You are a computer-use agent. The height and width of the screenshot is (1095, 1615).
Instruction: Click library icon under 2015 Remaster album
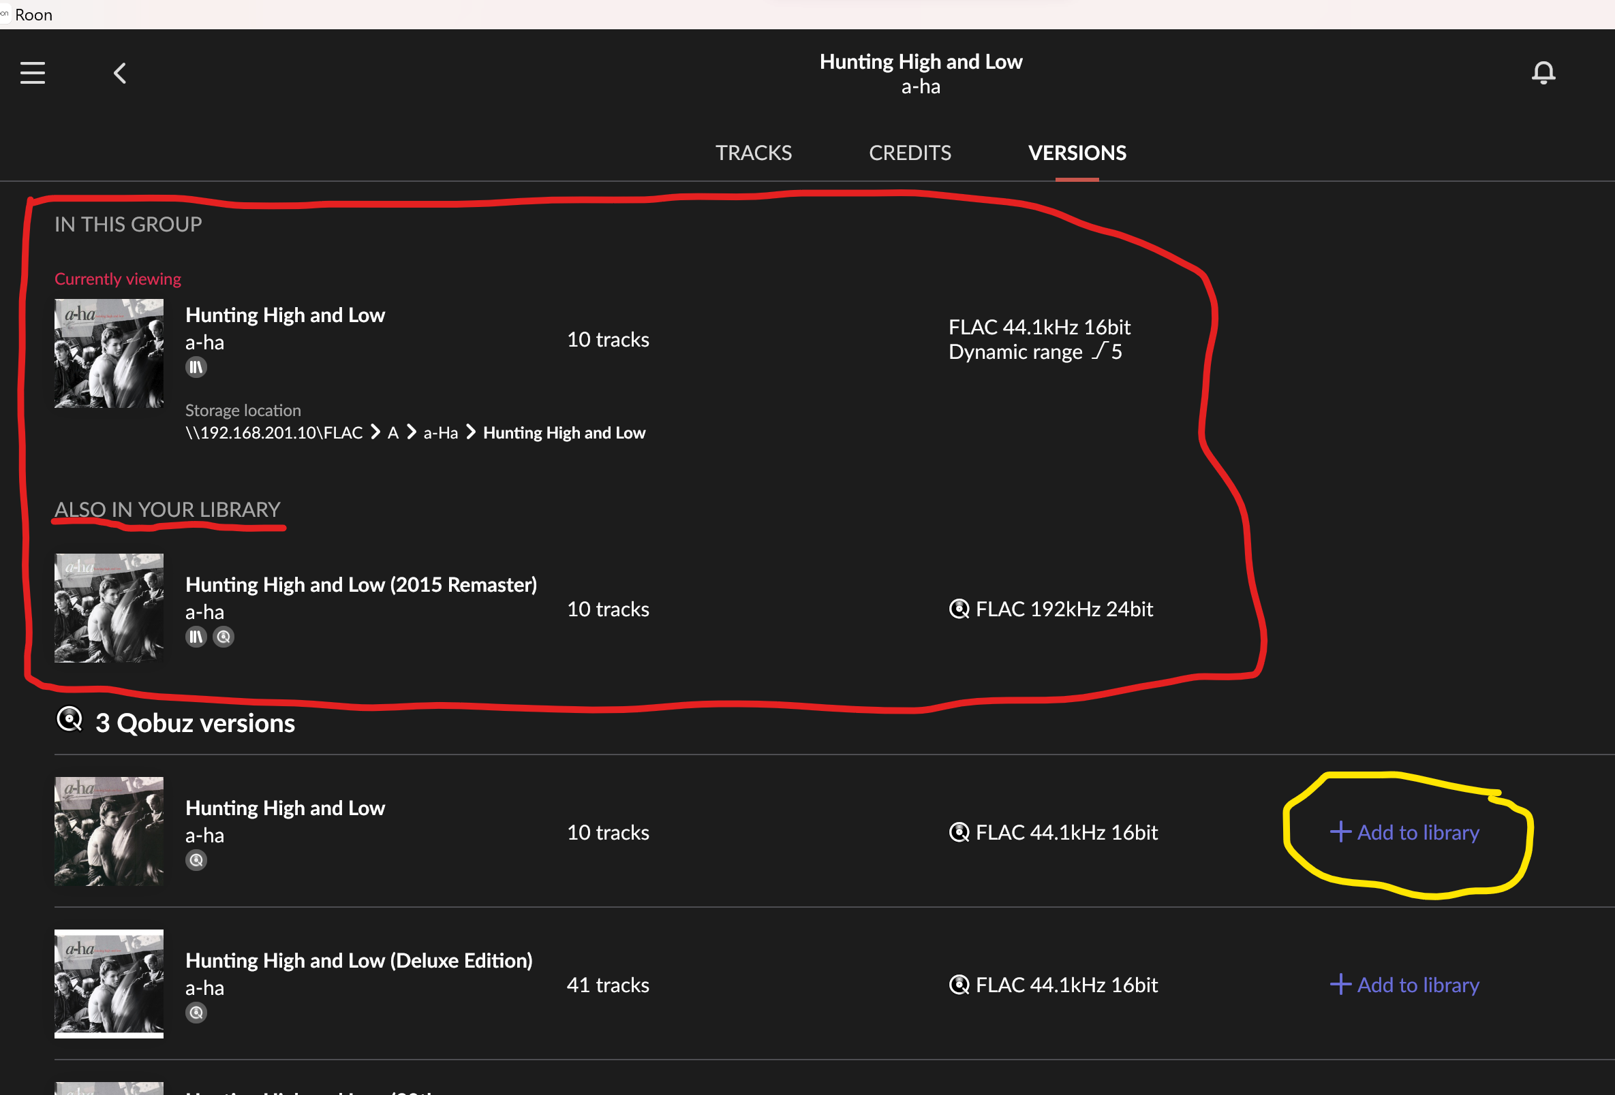[196, 637]
